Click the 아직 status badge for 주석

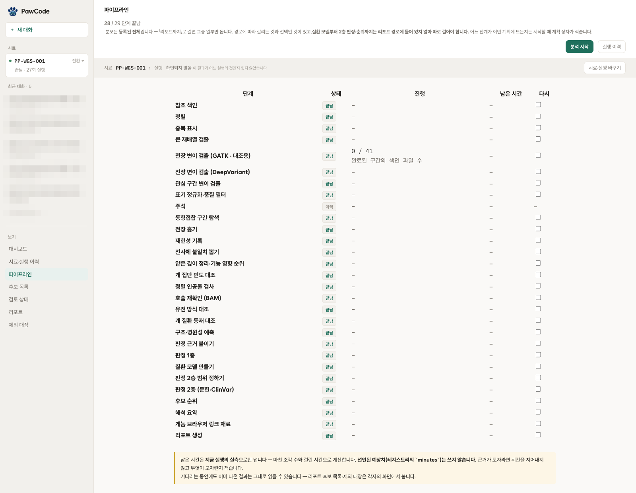[329, 207]
